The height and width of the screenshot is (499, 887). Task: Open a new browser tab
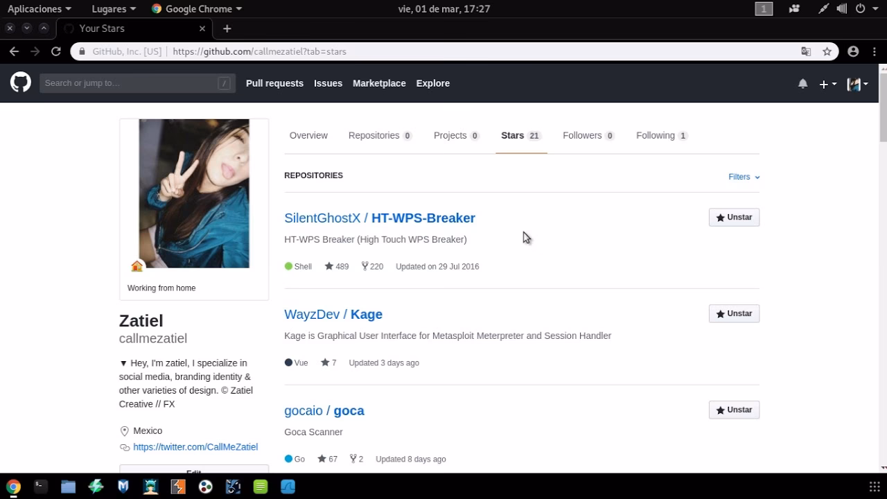(x=227, y=28)
